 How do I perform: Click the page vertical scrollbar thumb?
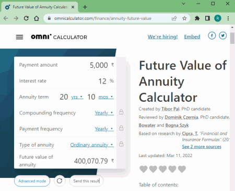click(x=232, y=38)
